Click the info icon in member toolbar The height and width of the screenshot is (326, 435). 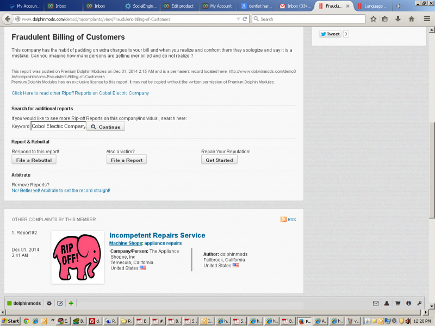408,303
